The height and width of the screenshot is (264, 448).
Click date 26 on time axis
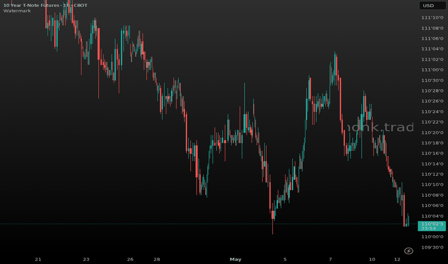click(x=130, y=259)
